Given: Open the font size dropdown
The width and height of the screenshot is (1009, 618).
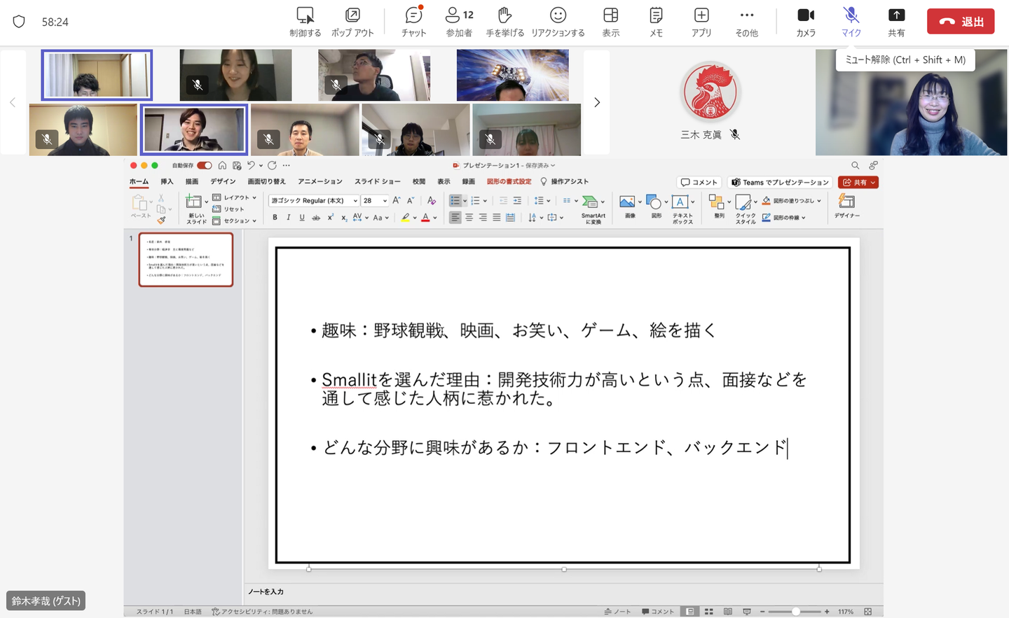Looking at the screenshot, I should click(385, 201).
